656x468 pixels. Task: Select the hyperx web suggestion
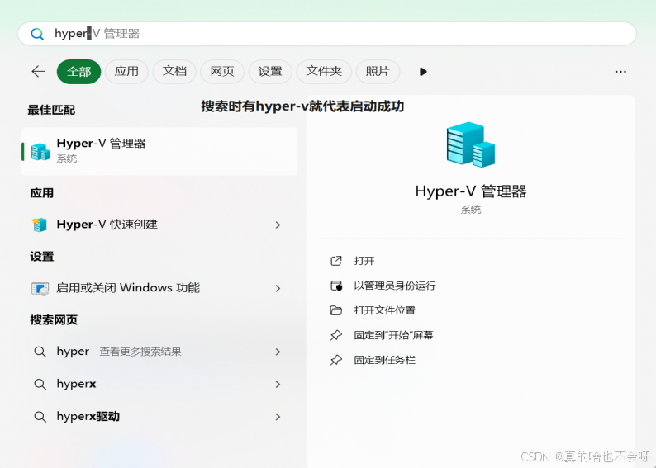click(x=159, y=384)
